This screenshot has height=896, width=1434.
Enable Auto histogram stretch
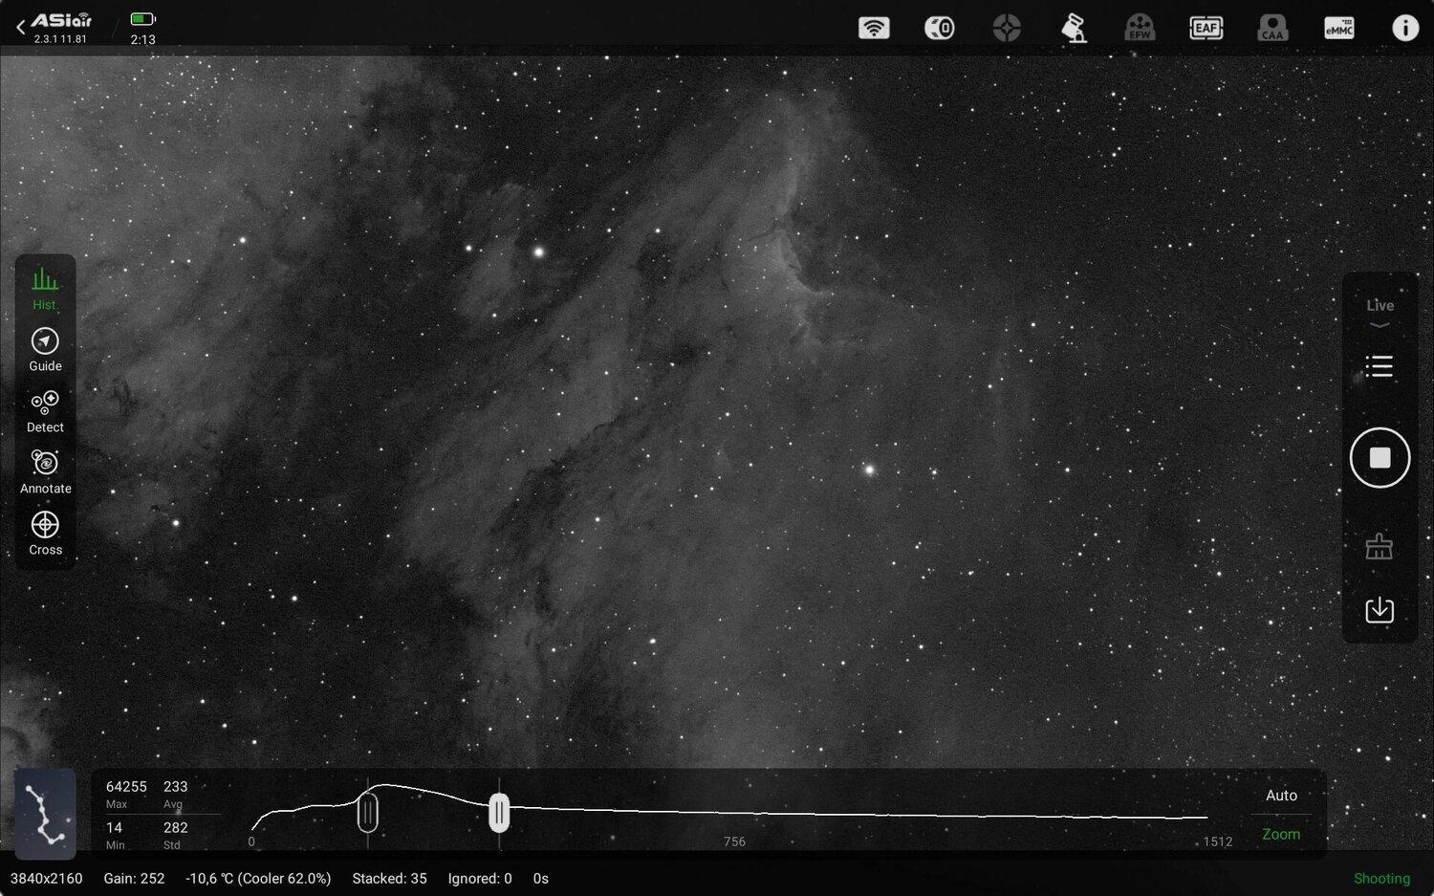coord(1281,795)
